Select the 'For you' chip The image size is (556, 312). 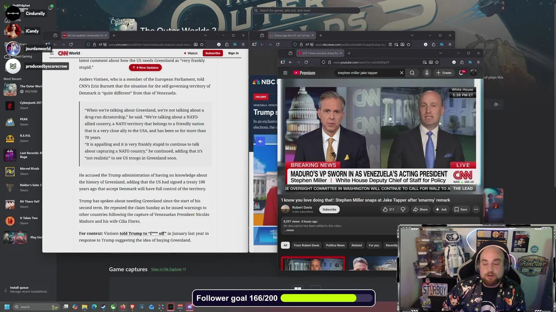tap(374, 245)
